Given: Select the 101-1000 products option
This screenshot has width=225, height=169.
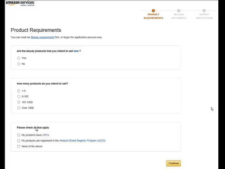Looking at the screenshot, I should (19, 102).
